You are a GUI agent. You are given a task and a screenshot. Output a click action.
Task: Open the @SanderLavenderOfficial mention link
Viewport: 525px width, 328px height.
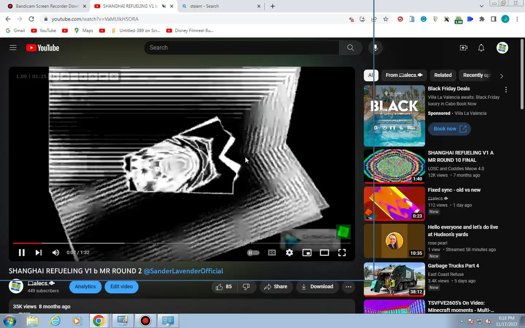[183, 271]
